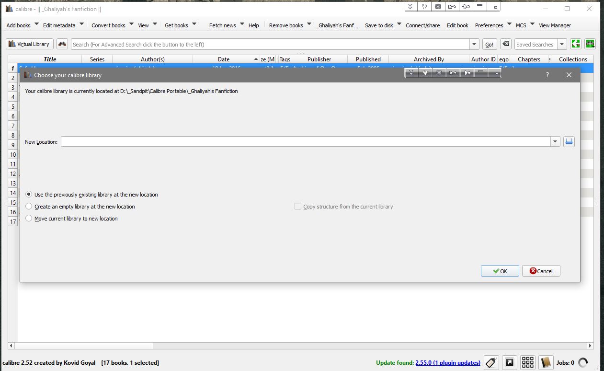Click curved-arrow icon on main calibre title bar

tap(452, 7)
